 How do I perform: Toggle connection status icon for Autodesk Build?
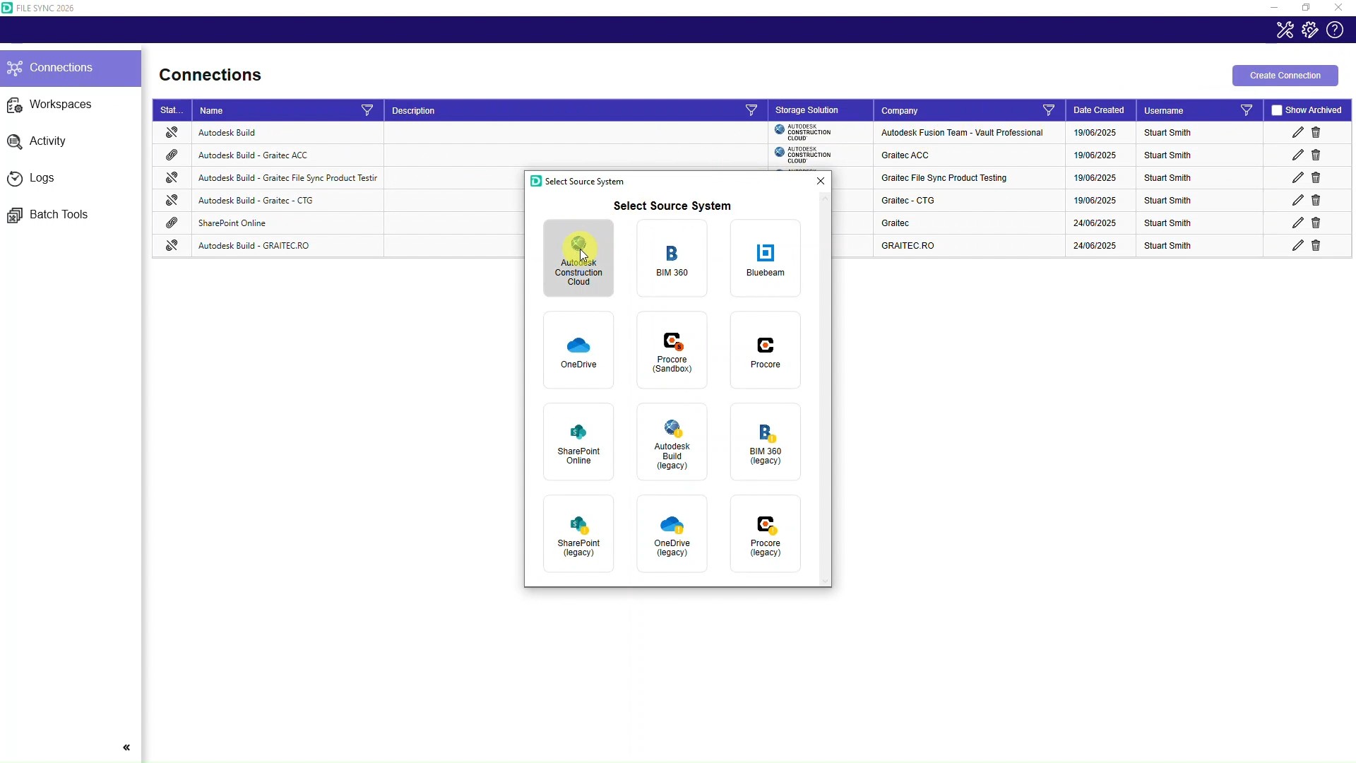click(172, 133)
